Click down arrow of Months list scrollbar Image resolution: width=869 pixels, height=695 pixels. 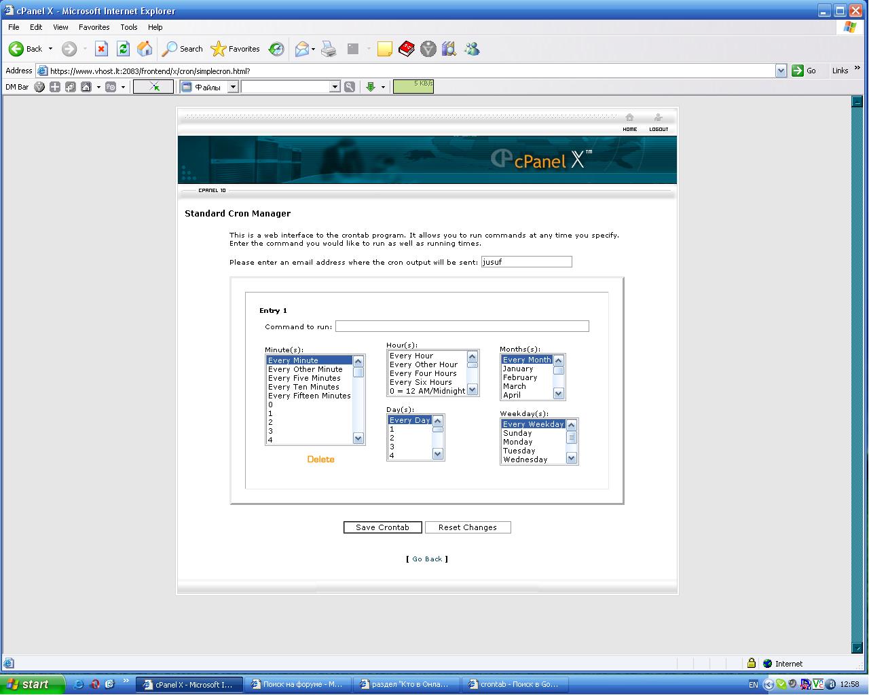pos(559,394)
